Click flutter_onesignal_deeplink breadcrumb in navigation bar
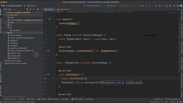The image size is (183, 103). 11,6
